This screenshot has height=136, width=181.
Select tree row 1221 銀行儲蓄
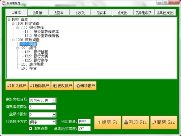(36, 52)
